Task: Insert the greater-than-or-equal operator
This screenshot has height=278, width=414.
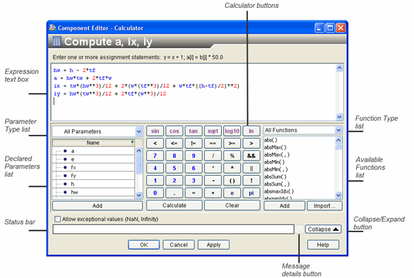Action: point(232,143)
